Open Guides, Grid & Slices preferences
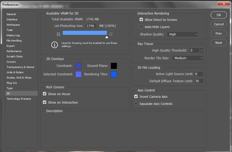The image size is (232, 152). point(21,77)
